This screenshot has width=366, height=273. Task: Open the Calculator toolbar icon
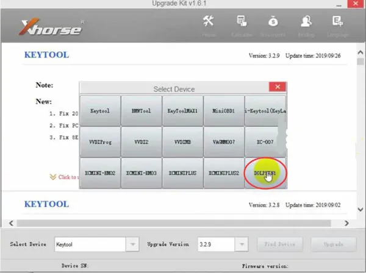242,21
